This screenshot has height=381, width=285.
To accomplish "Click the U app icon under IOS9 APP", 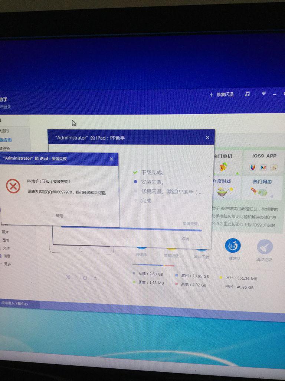I will (x=253, y=167).
